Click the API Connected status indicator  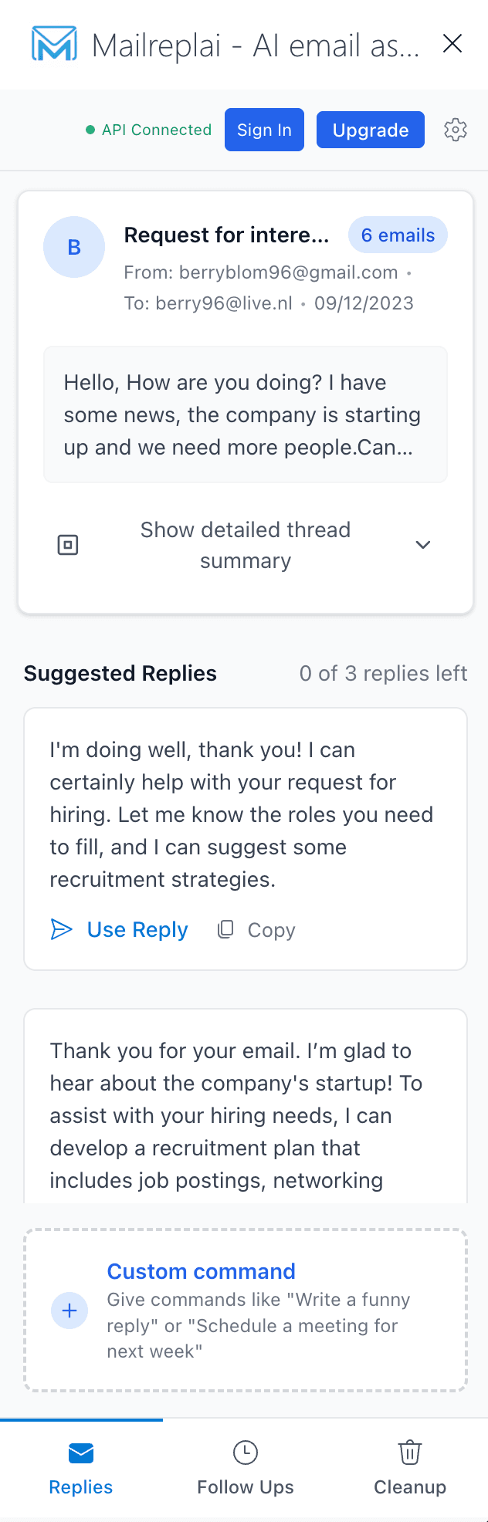pyautogui.click(x=148, y=130)
